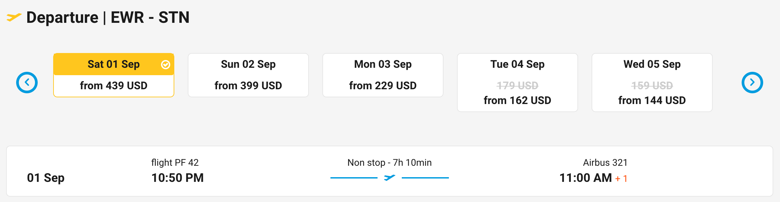Click the discounted from 162 USD price

coord(517,100)
